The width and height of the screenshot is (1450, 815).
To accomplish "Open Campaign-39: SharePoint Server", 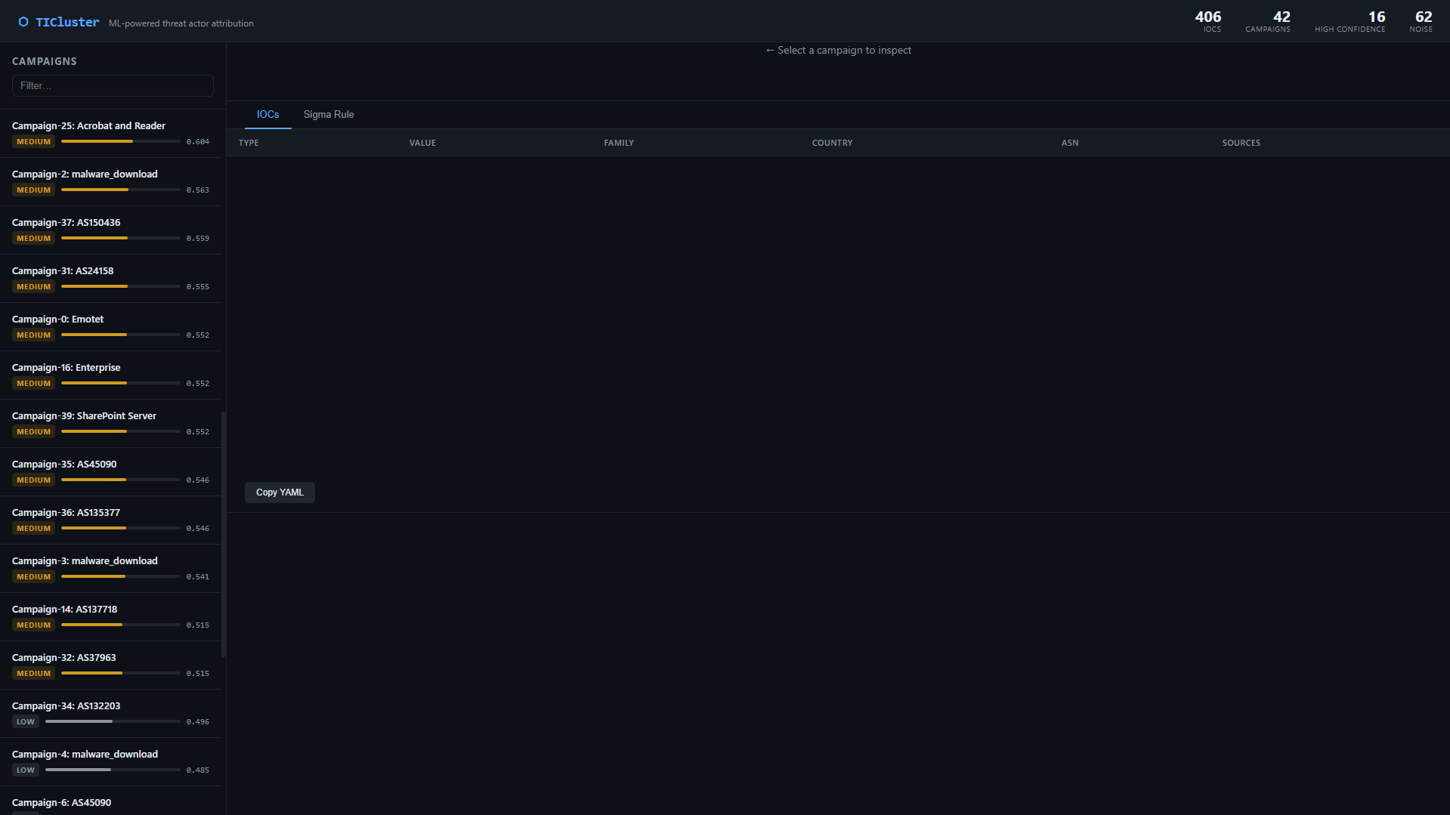I will pyautogui.click(x=110, y=424).
